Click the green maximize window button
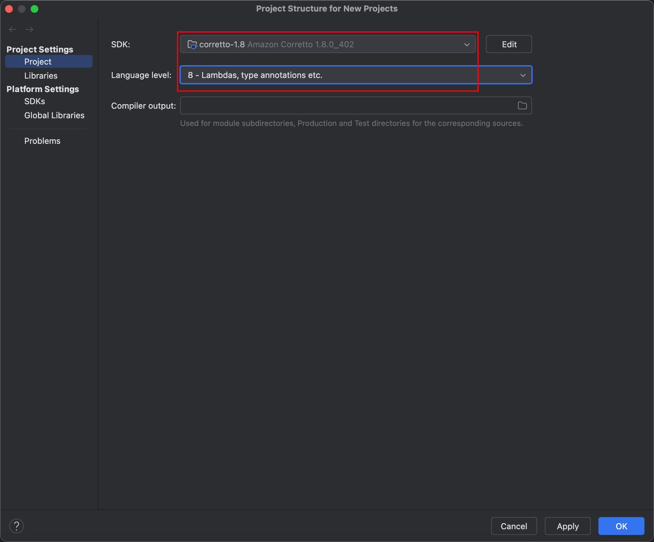This screenshot has height=542, width=654. click(x=34, y=9)
